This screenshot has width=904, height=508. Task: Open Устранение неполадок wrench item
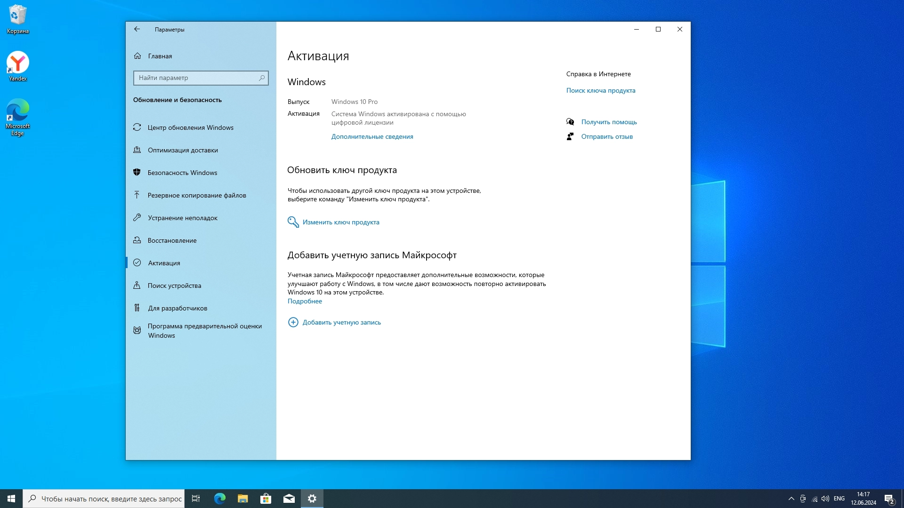pyautogui.click(x=182, y=218)
